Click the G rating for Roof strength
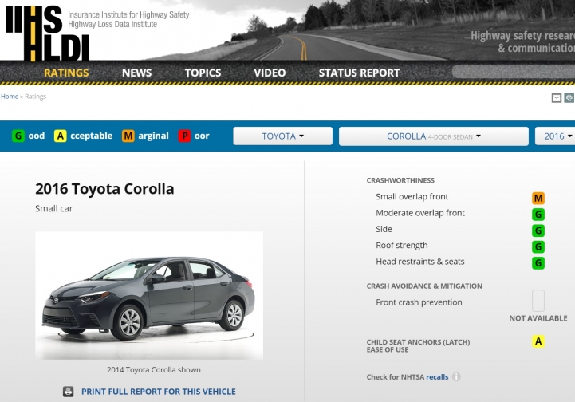Image resolution: width=575 pixels, height=402 pixels. (x=538, y=246)
